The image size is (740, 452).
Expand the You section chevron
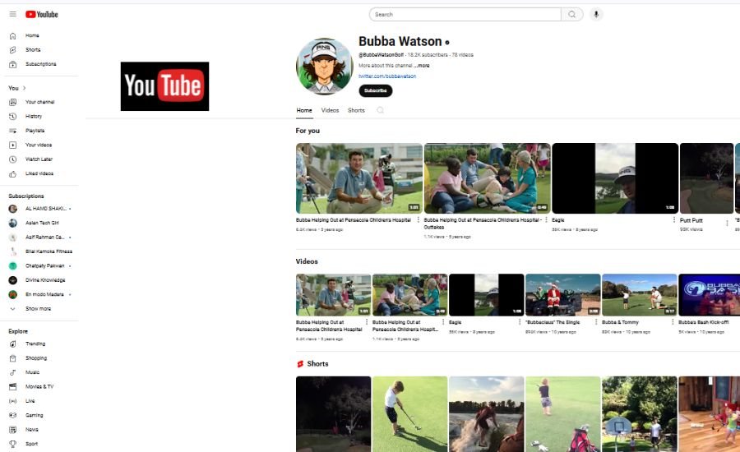pos(24,88)
